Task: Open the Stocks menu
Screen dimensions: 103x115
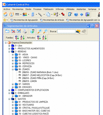Action: pyautogui.click(x=28, y=9)
